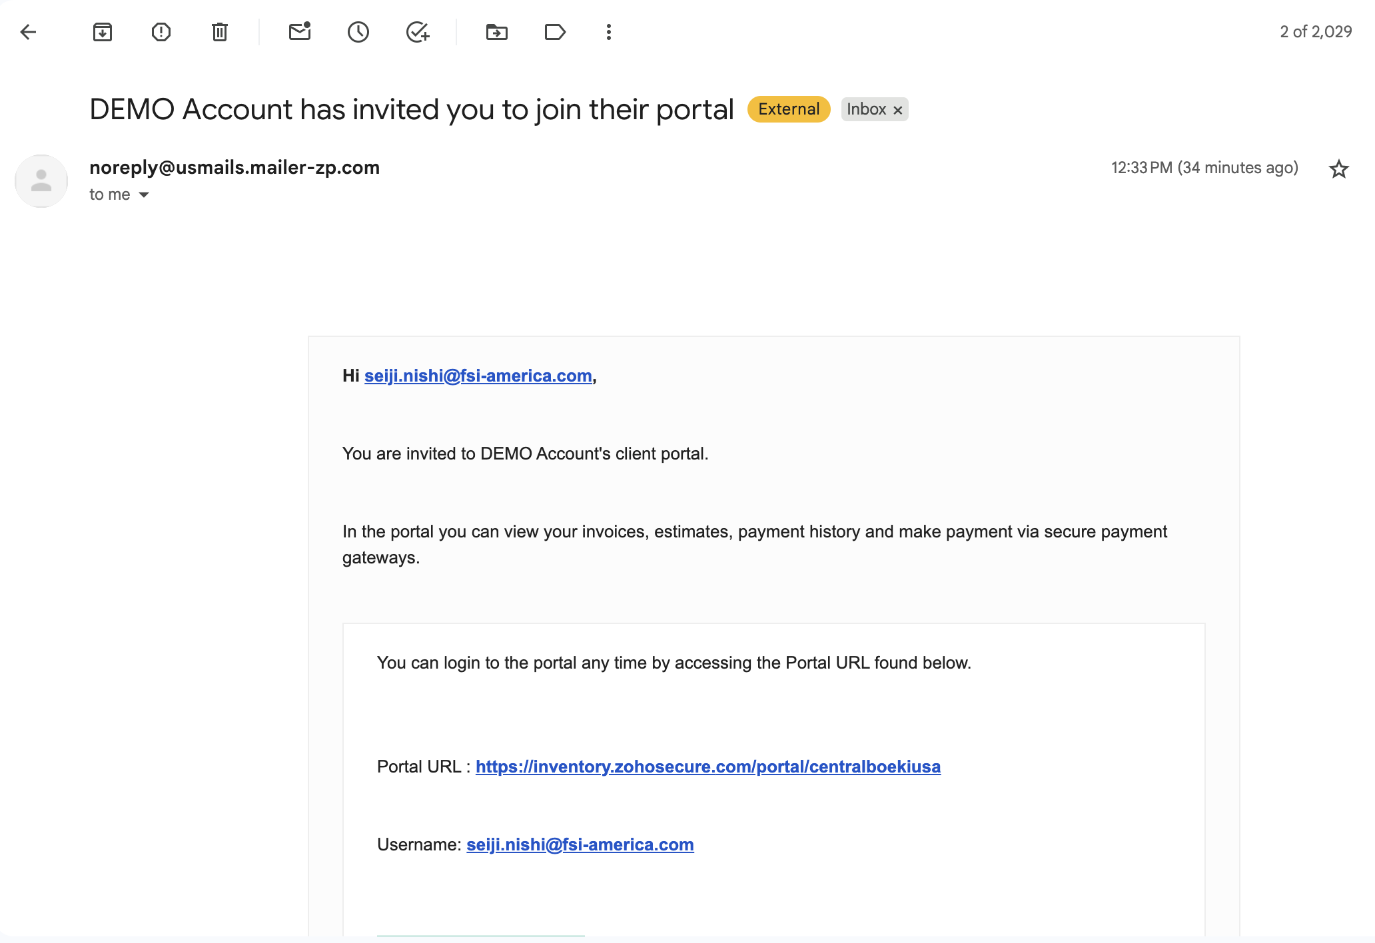The image size is (1375, 943).
Task: Click the email link in the greeting
Action: click(478, 376)
